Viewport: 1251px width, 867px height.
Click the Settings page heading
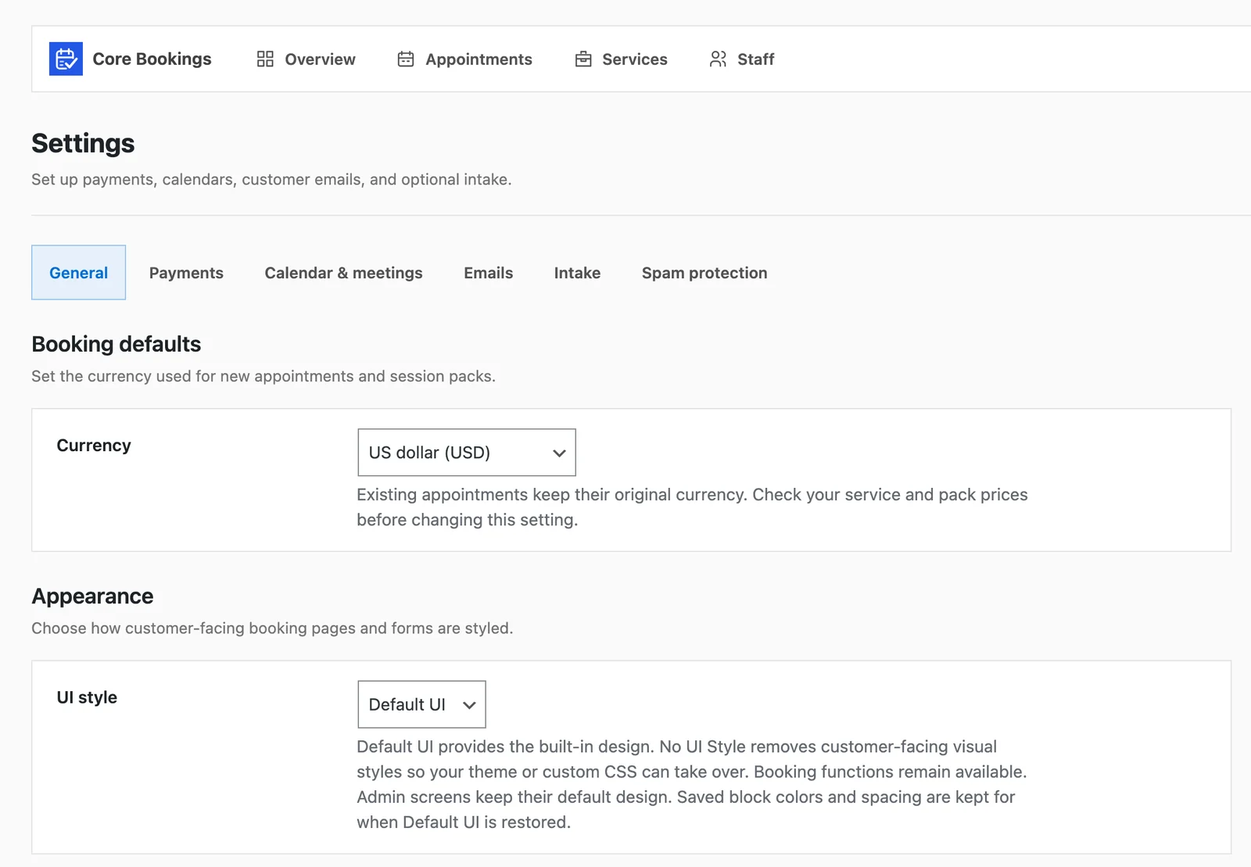point(83,143)
